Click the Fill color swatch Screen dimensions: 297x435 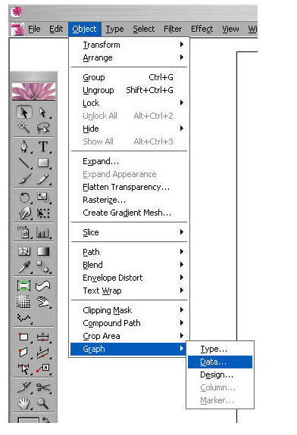28,420
